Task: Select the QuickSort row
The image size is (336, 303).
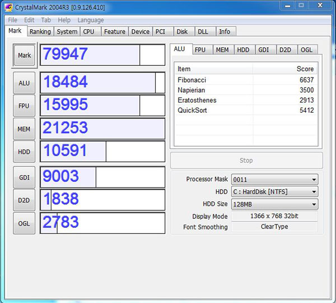Action: pyautogui.click(x=246, y=110)
